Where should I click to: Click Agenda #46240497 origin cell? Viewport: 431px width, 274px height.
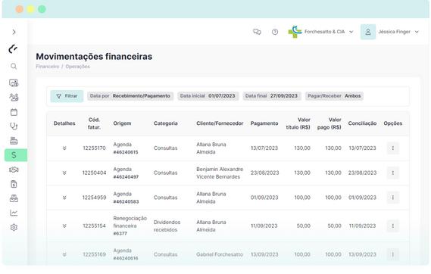[x=126, y=173]
